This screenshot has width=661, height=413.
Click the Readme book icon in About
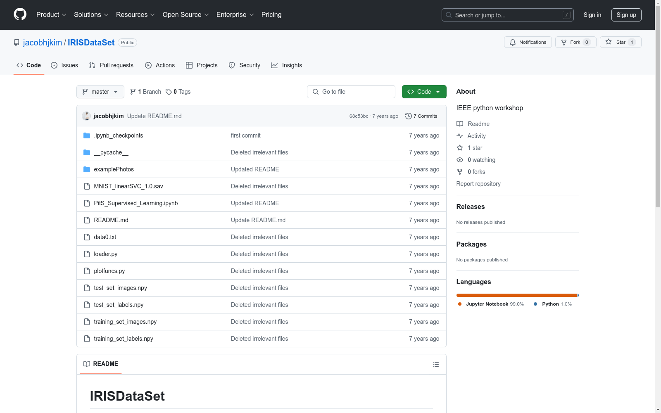click(x=460, y=124)
